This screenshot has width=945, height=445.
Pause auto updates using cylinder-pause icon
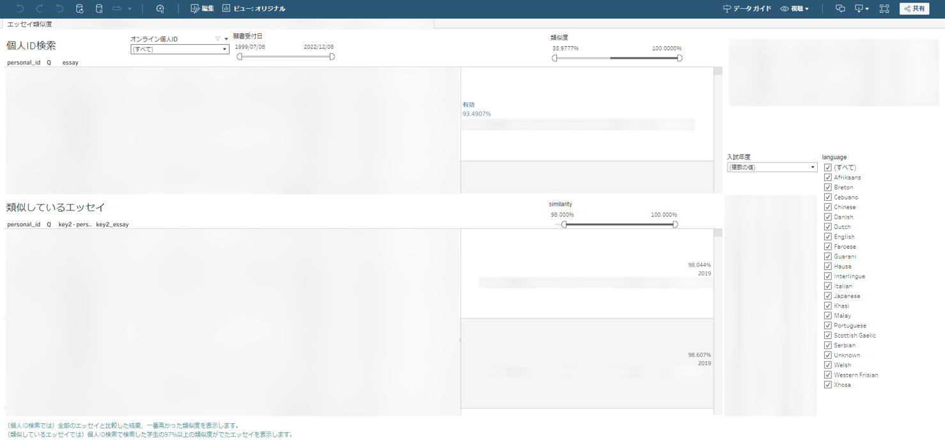[x=99, y=8]
